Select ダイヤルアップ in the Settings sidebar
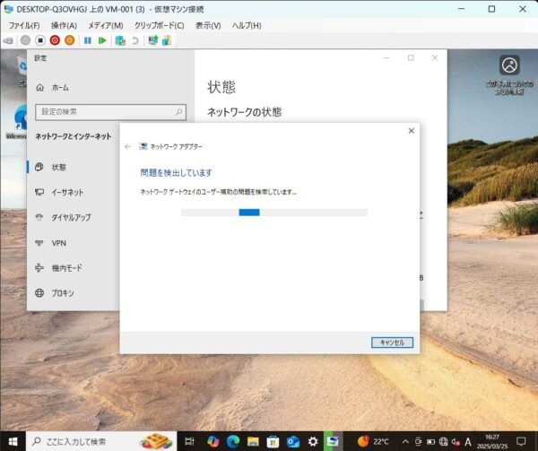 tap(74, 218)
